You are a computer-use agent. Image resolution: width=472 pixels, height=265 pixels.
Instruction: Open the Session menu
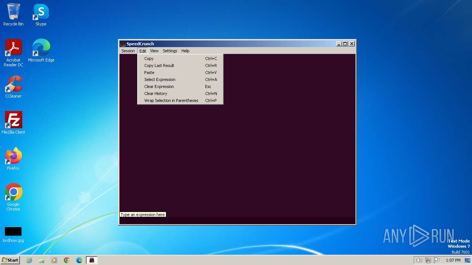[128, 51]
